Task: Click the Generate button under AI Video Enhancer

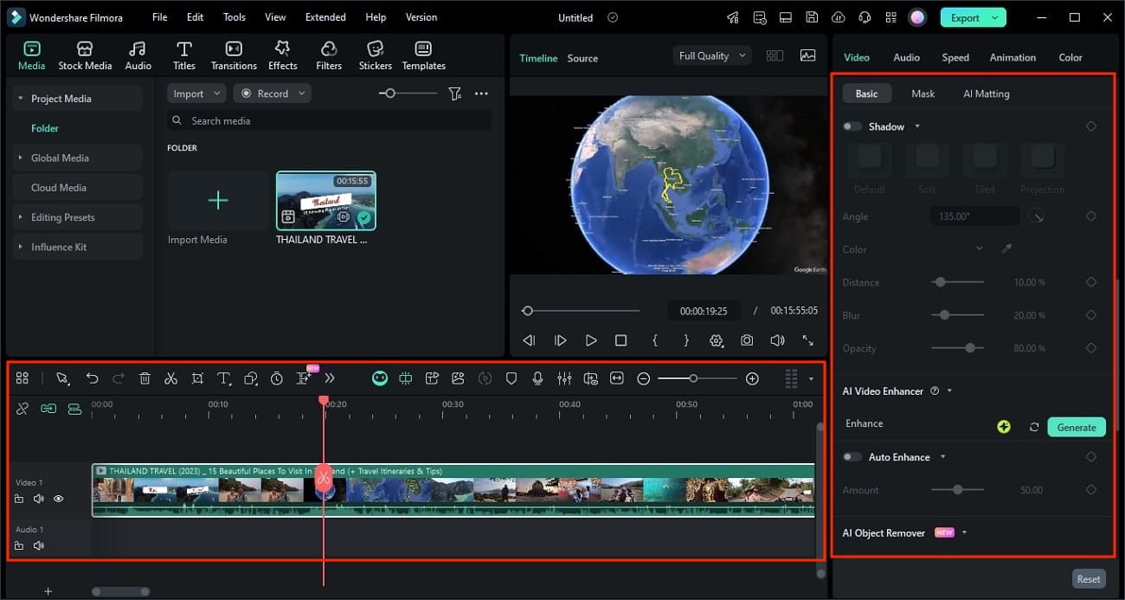Action: tap(1076, 427)
